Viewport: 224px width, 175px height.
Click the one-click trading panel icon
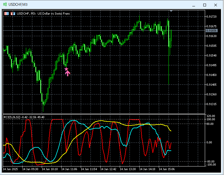click(x=13, y=14)
